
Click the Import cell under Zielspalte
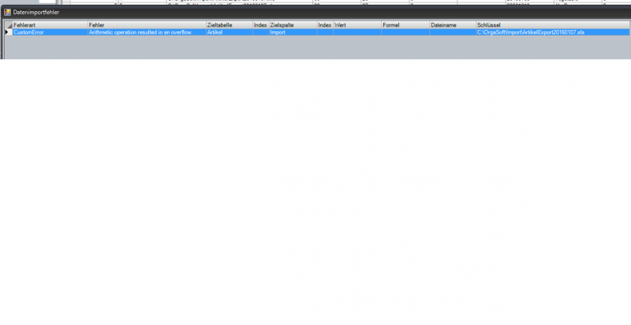coord(293,32)
